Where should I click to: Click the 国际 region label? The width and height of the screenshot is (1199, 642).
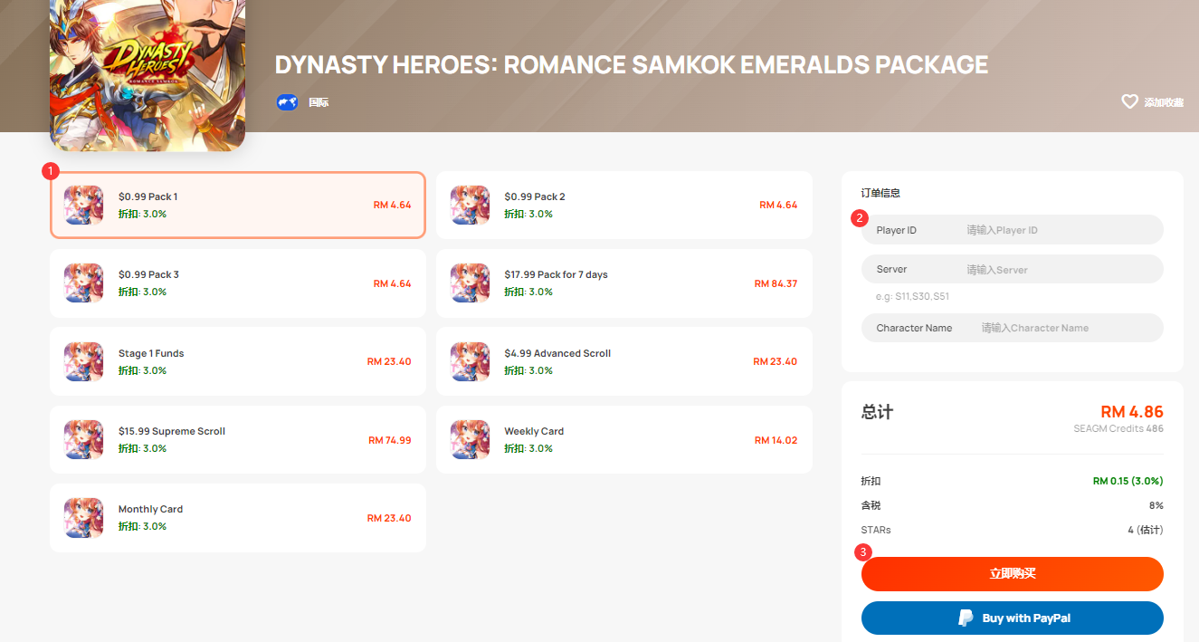319,102
